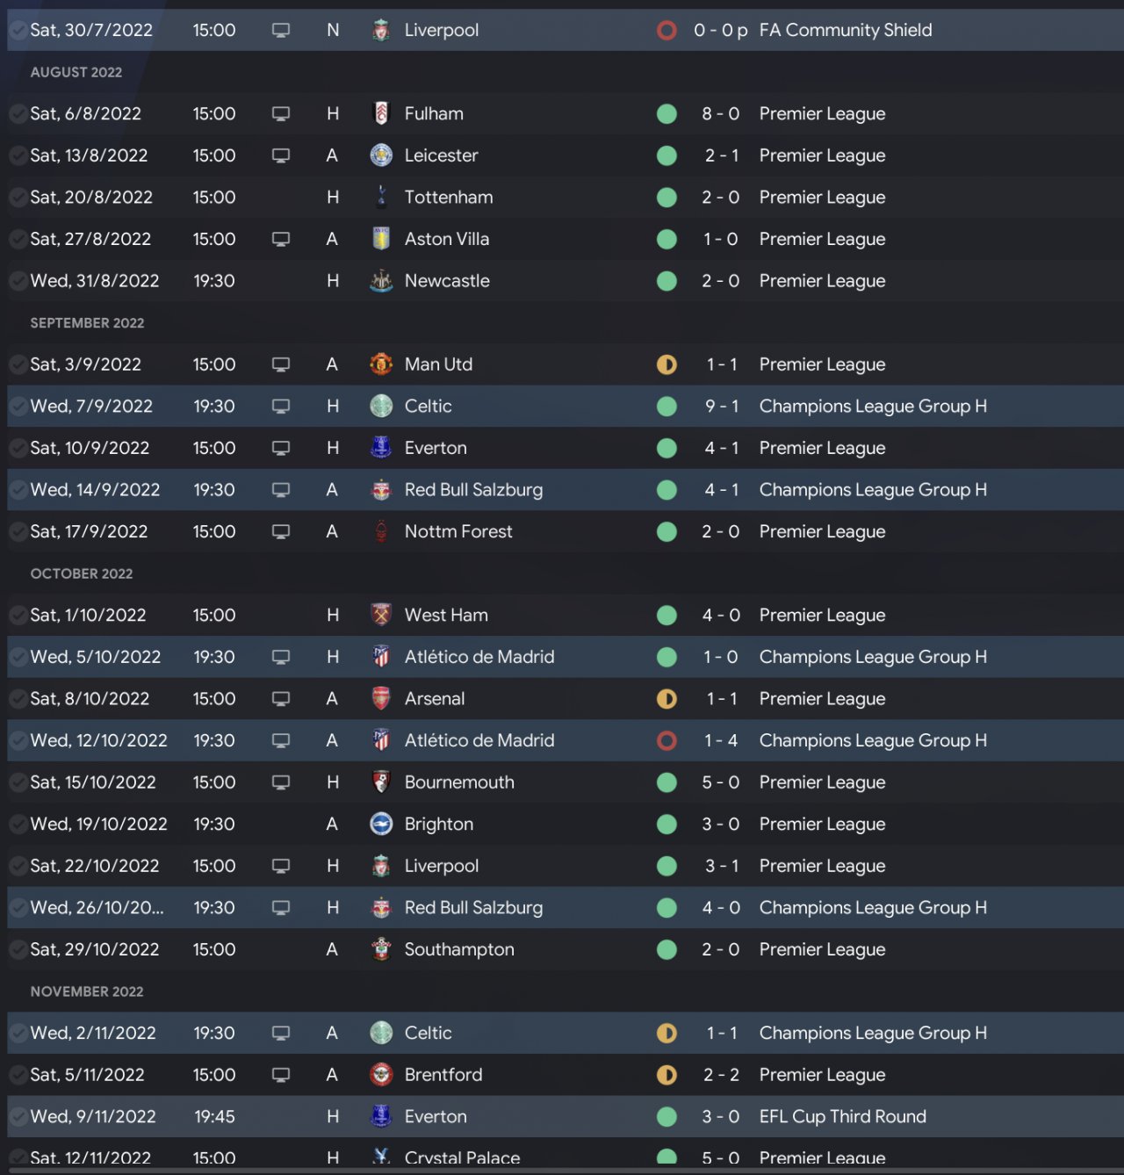Click the check mark beside Sat, 6/8/2022 fixture
The image size is (1124, 1175).
pos(18,113)
